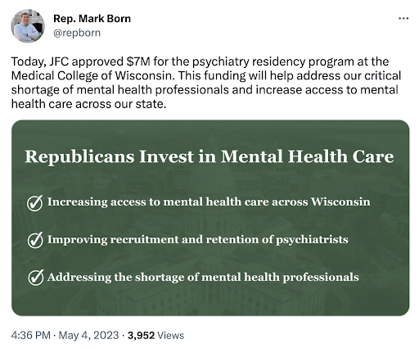Click the last tweet line about our state
This screenshot has width=419, height=353.
(88, 104)
